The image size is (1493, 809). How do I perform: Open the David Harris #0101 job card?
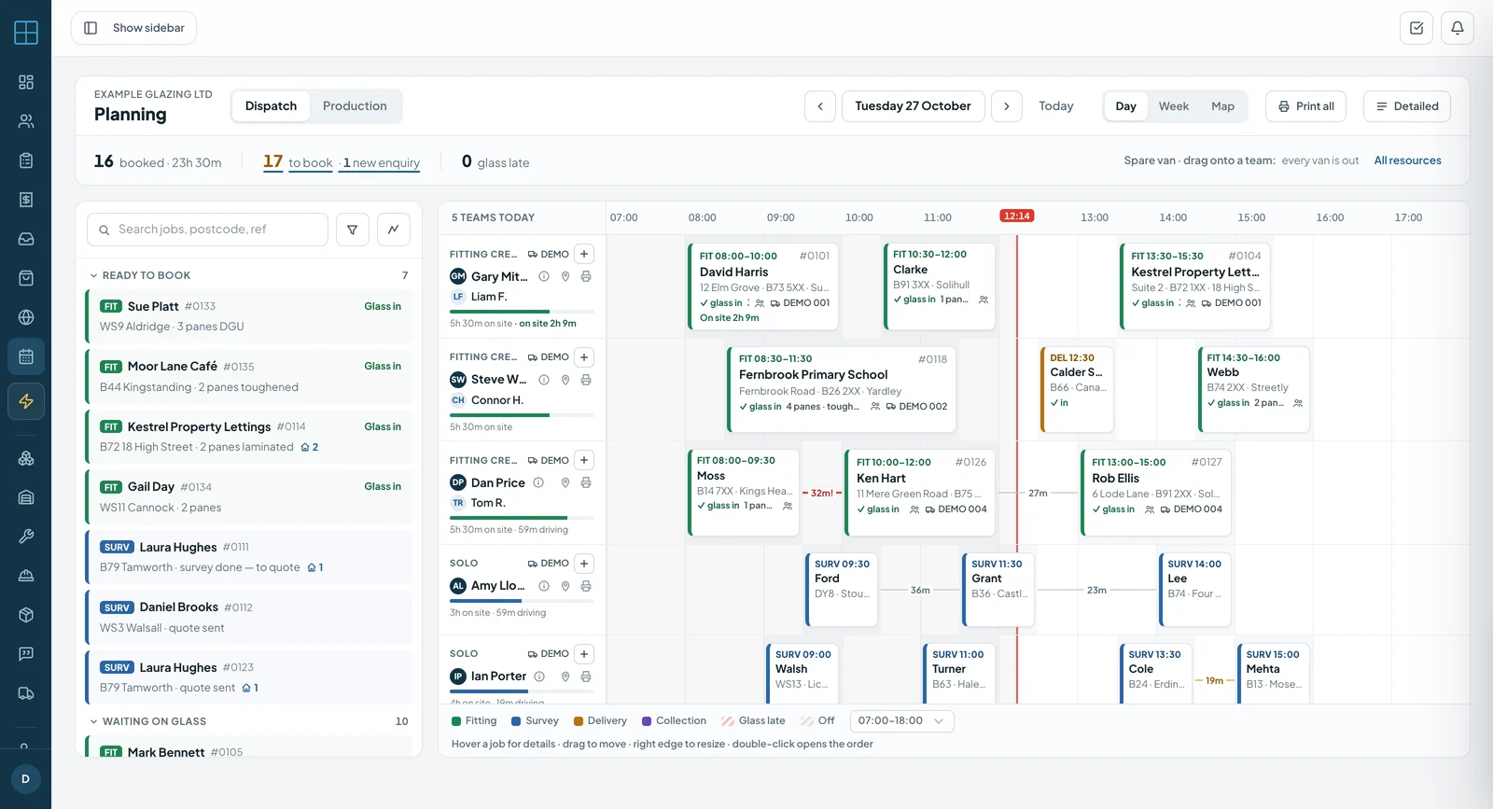[x=763, y=286]
